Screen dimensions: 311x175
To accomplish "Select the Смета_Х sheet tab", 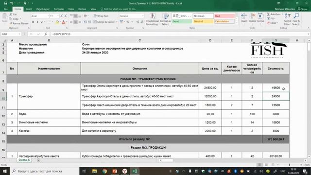I will (x=24, y=160).
